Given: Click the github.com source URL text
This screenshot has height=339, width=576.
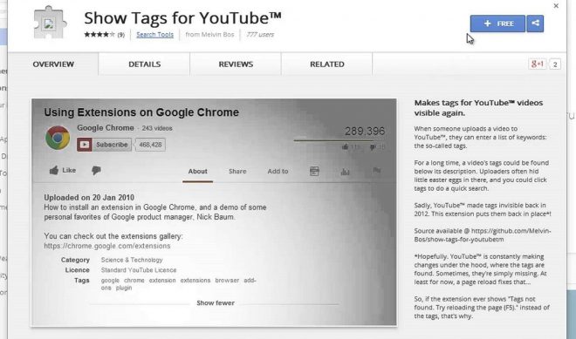Looking at the screenshot, I should 483,235.
